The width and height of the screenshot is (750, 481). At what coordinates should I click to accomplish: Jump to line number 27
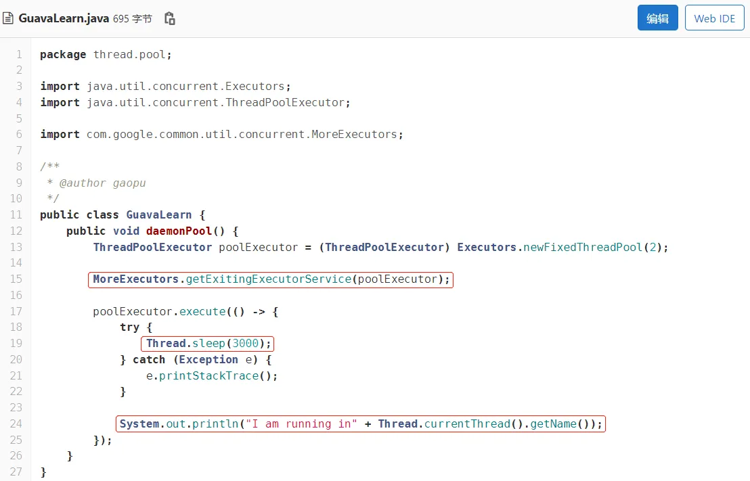tap(16, 472)
